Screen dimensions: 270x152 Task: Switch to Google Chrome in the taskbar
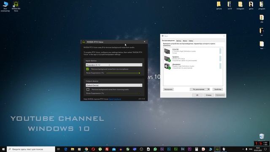(86, 149)
